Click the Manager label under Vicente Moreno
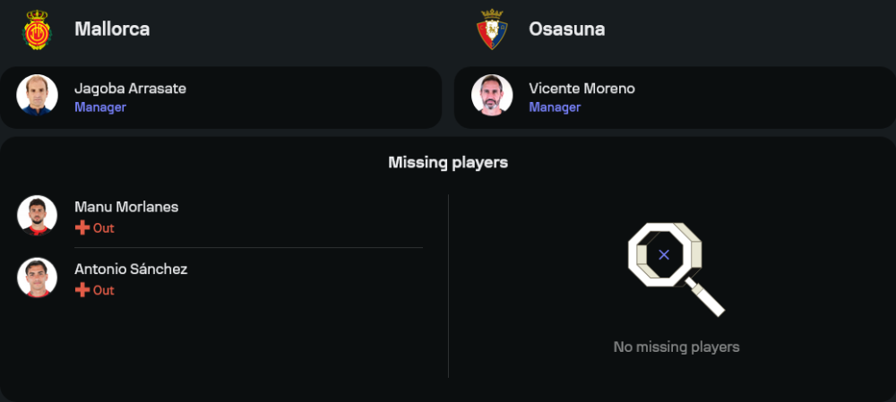Viewport: 896px width, 402px height. pos(555,107)
